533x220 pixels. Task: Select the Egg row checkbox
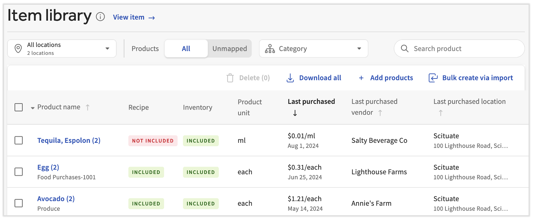19,172
